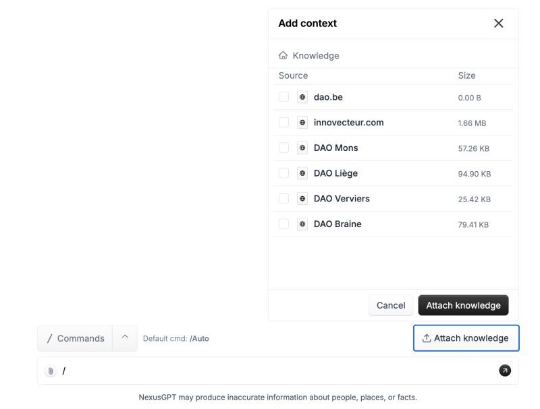Click the paperclip attachment icon in message box
The width and height of the screenshot is (540, 409).
[51, 371]
